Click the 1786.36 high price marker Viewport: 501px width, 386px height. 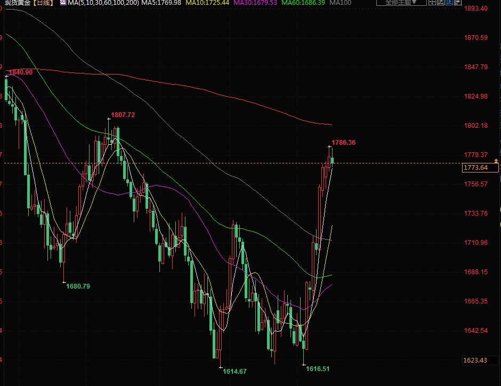coord(343,143)
